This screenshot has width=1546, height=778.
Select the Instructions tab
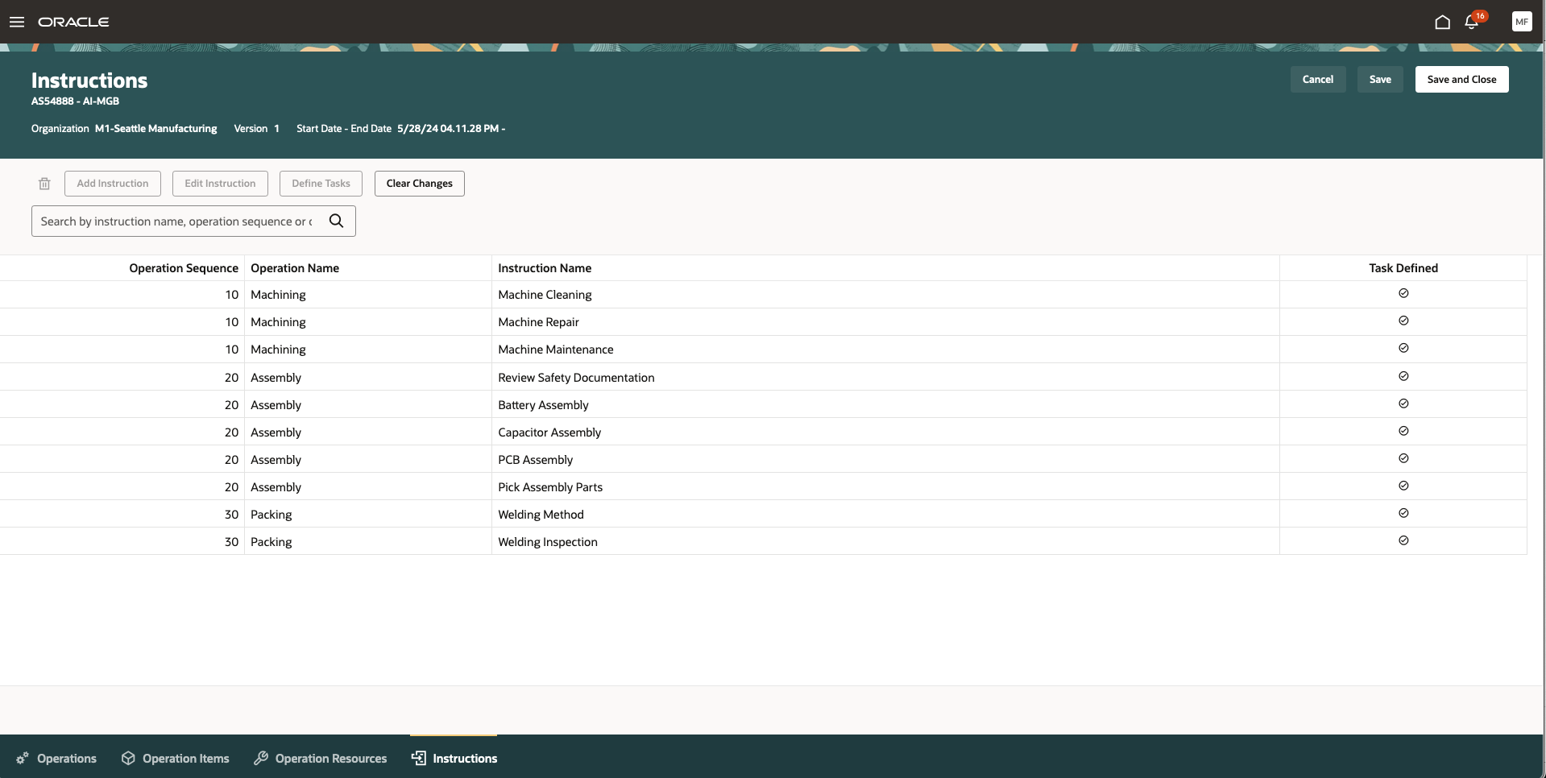click(454, 758)
